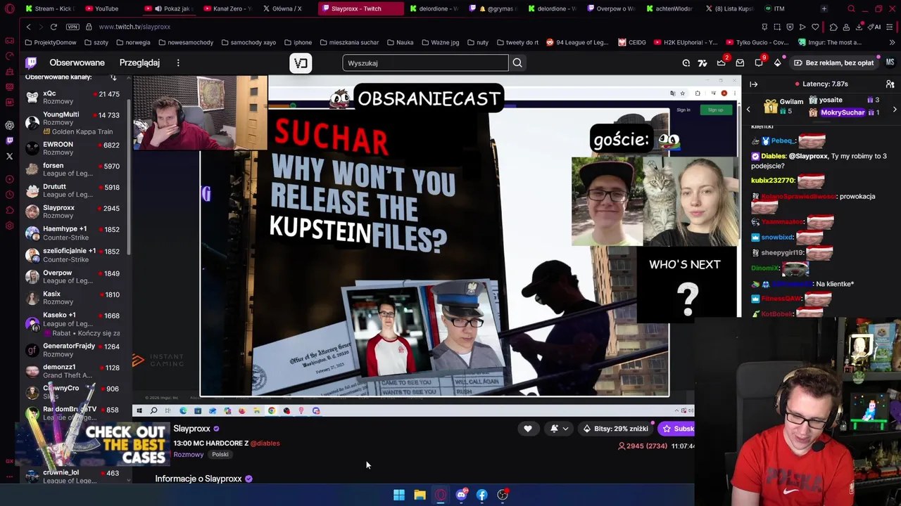901x506 pixels.
Task: Open File Explorer from taskbar
Action: [x=420, y=495]
